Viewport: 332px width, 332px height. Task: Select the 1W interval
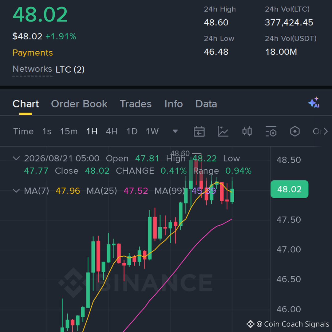(x=152, y=132)
